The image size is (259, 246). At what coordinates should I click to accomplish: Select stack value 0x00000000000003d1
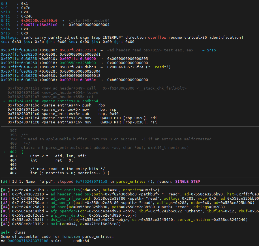click(80, 55)
